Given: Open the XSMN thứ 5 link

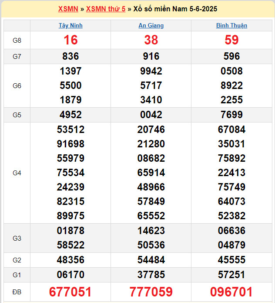Looking at the screenshot, I should (x=106, y=9).
